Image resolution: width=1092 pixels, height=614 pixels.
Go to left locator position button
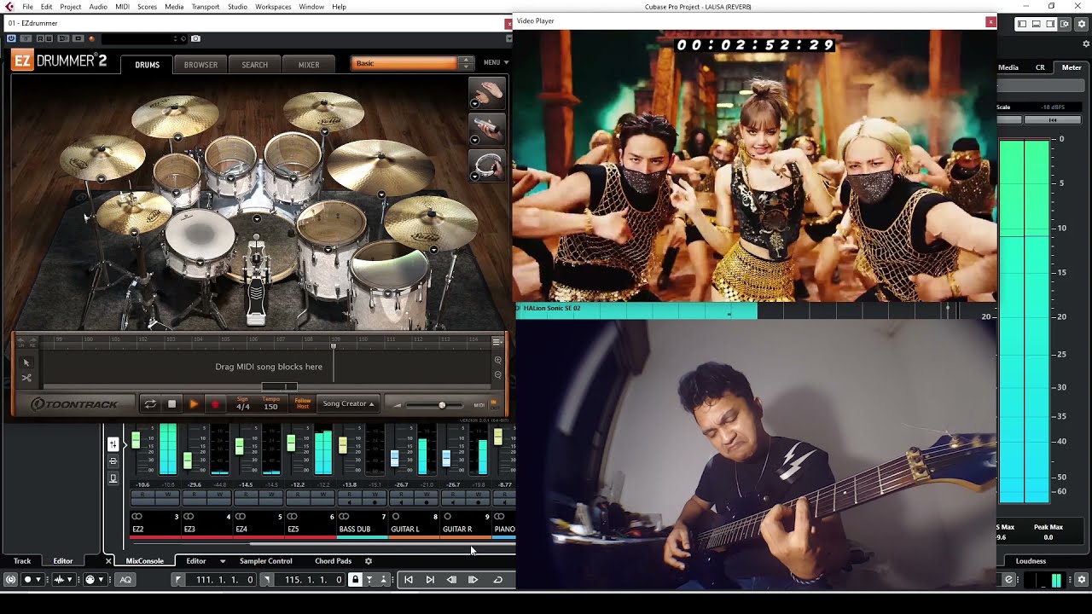[177, 580]
